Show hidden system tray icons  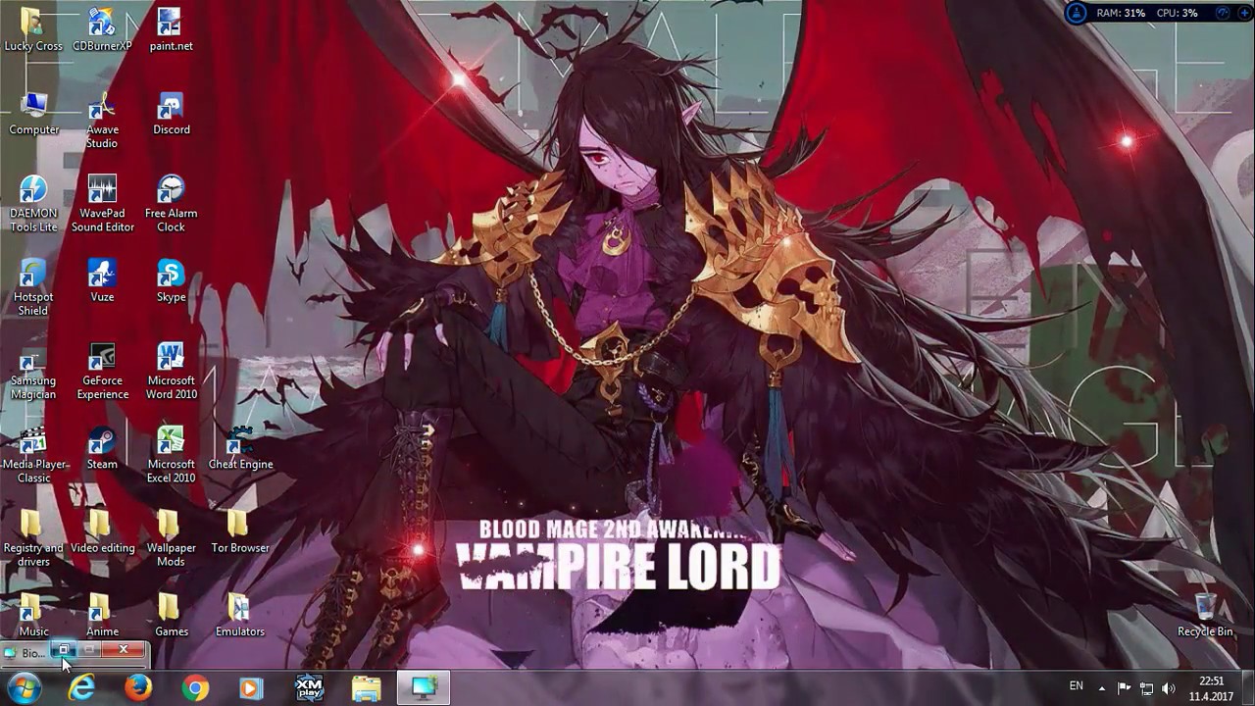click(1102, 688)
